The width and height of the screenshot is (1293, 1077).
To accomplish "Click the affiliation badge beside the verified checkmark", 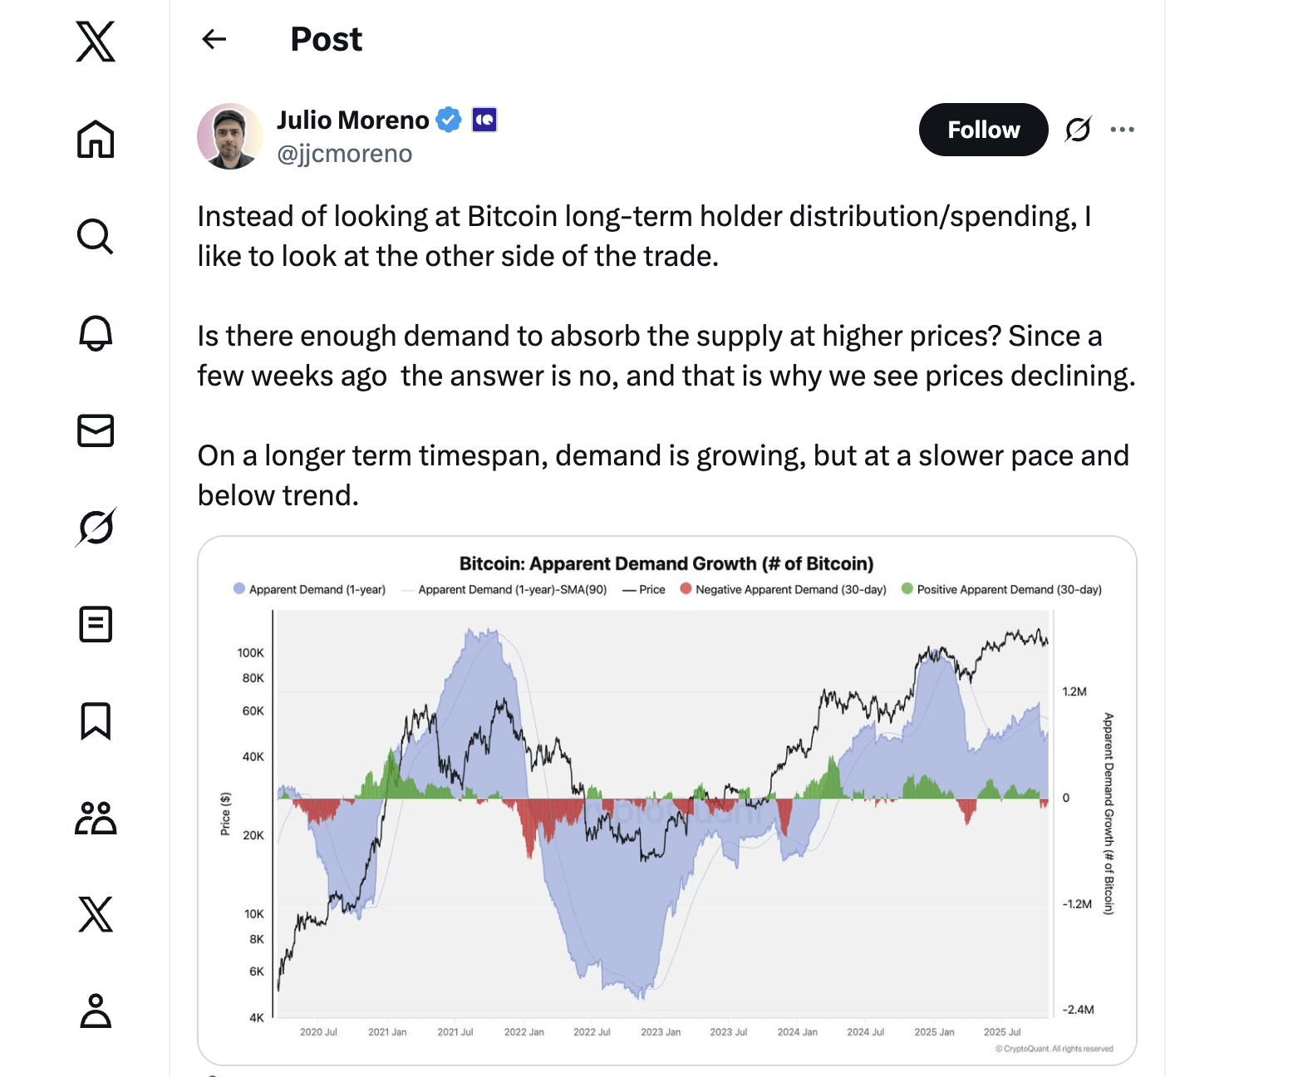I will [484, 120].
